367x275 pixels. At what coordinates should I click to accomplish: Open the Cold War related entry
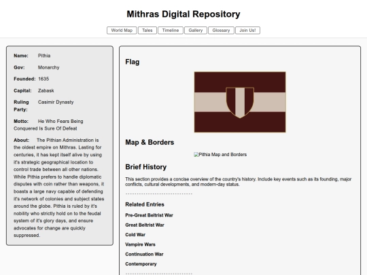tap(135, 234)
